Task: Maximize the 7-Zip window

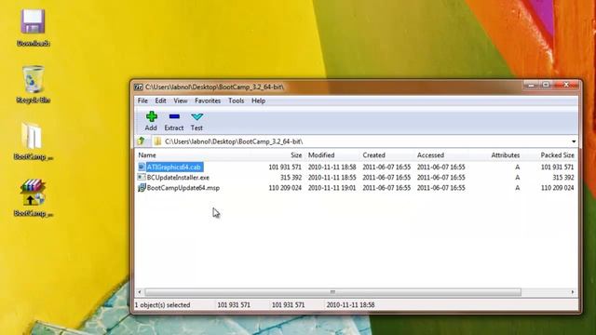Action: pos(546,85)
